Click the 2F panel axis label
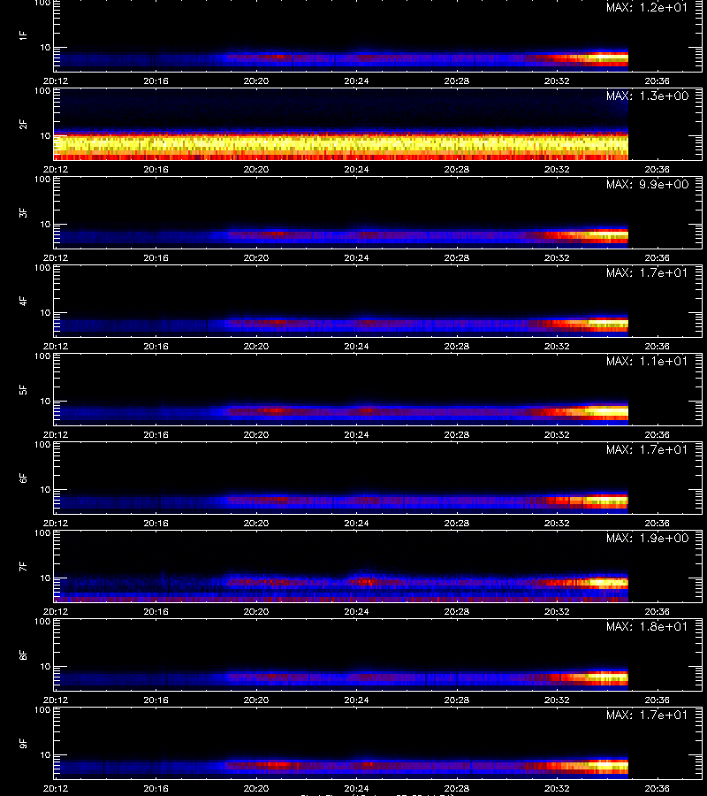 pyautogui.click(x=23, y=124)
